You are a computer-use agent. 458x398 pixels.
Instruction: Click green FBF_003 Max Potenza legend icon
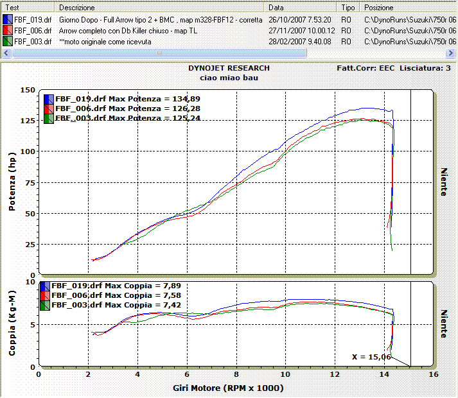tap(48, 118)
